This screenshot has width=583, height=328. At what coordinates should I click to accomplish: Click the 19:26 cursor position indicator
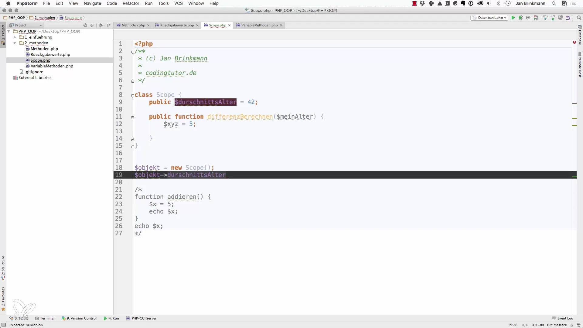point(513,325)
